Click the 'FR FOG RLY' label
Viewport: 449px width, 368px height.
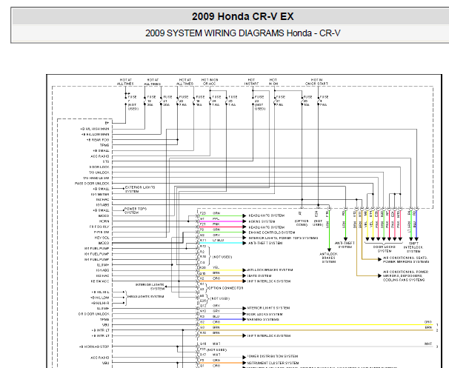tap(99, 227)
